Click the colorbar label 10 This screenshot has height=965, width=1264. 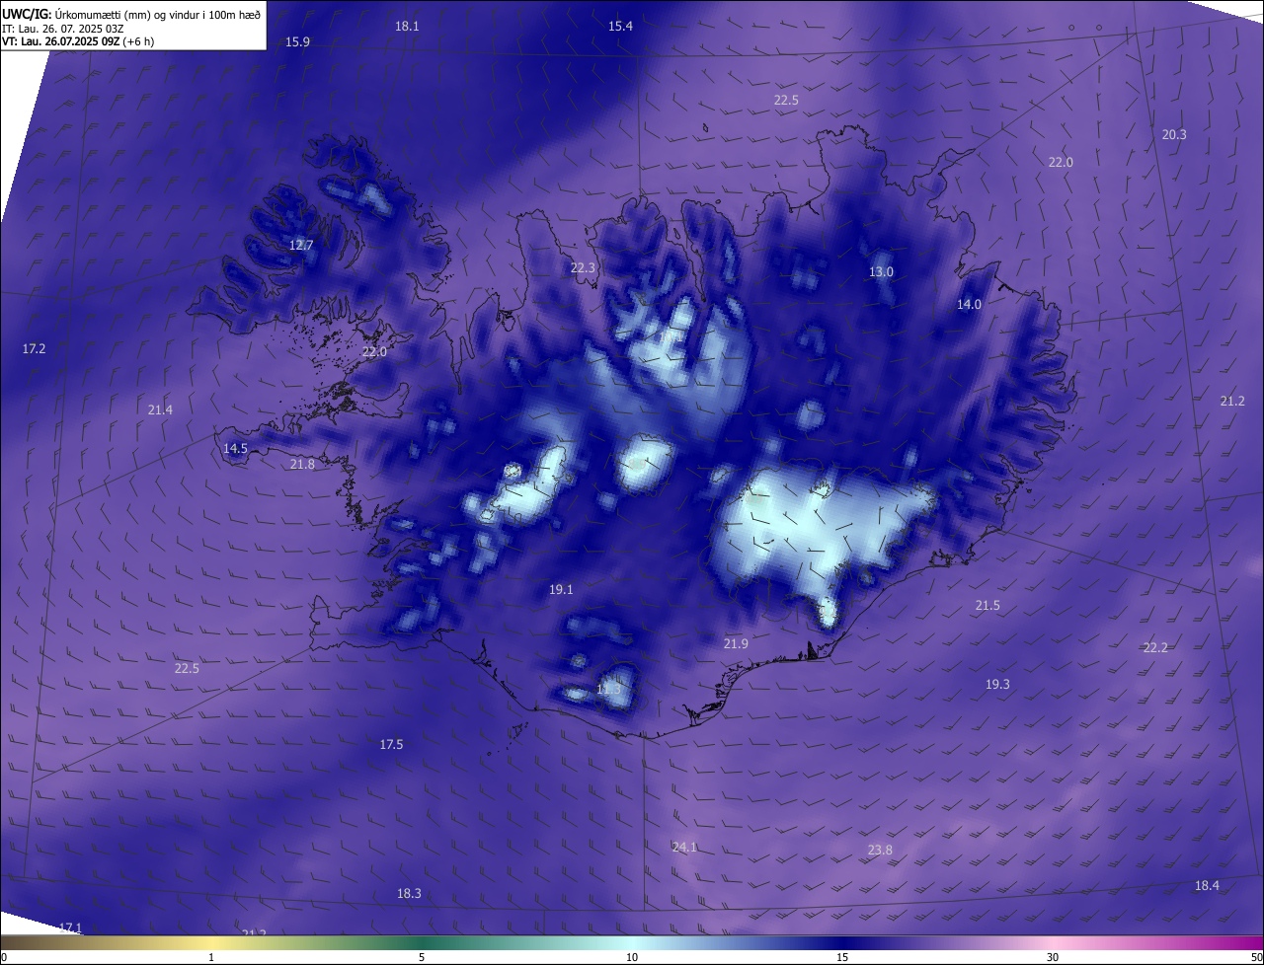(632, 957)
